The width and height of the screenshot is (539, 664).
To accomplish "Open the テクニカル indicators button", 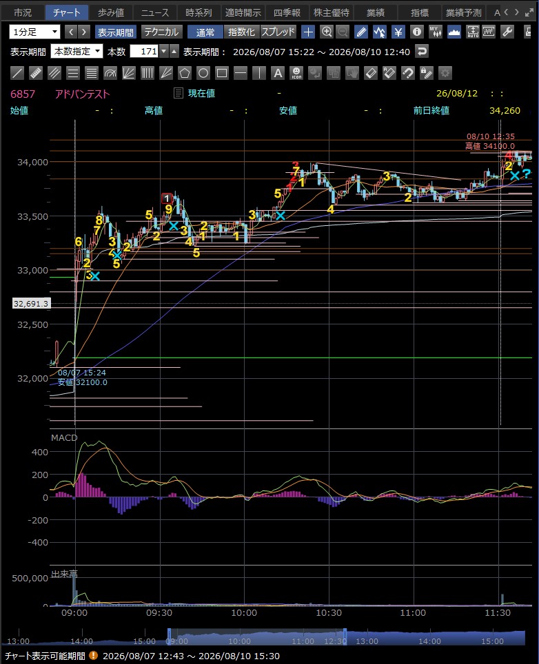I will (x=161, y=32).
